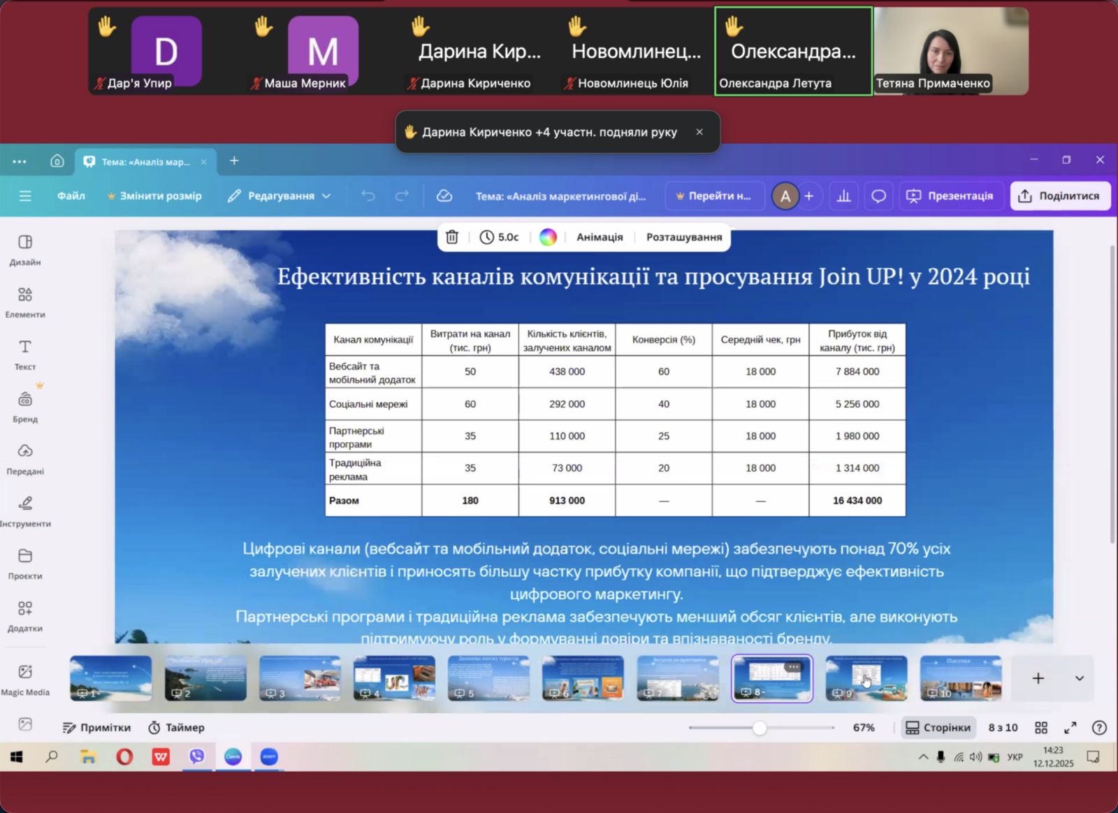The width and height of the screenshot is (1118, 813).
Task: Open the Magic Media app
Action: (x=25, y=679)
